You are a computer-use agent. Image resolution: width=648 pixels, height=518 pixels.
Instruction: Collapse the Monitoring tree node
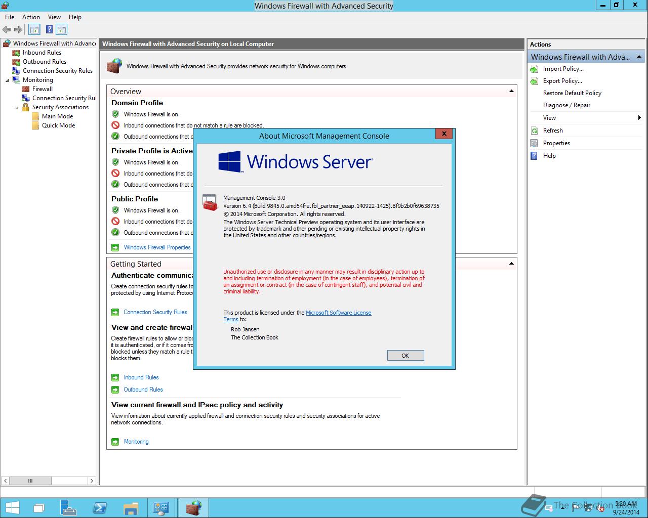point(7,80)
